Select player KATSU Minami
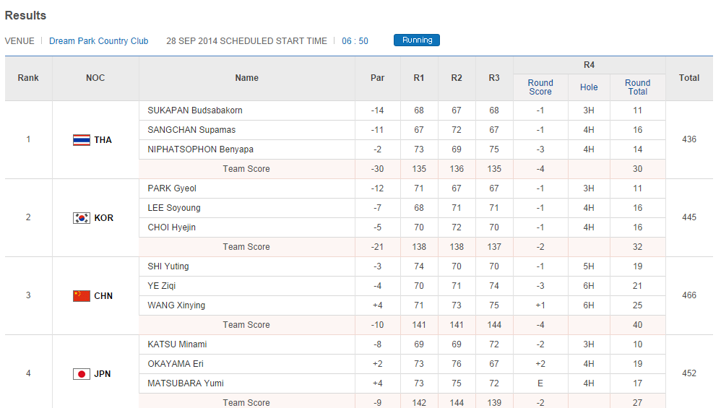721x408 pixels. pos(177,344)
